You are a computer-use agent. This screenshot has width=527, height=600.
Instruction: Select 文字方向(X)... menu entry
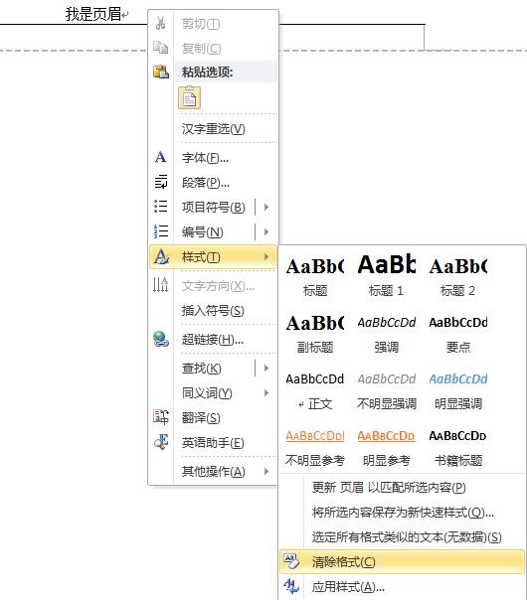(214, 286)
